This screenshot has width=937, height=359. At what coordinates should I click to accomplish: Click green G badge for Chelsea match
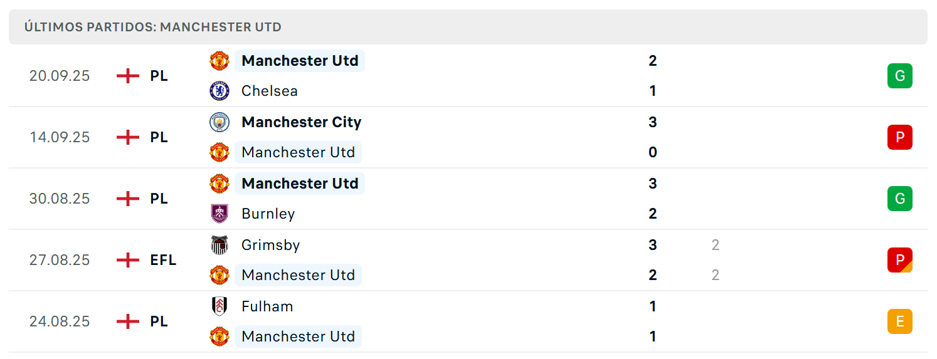pyautogui.click(x=900, y=76)
